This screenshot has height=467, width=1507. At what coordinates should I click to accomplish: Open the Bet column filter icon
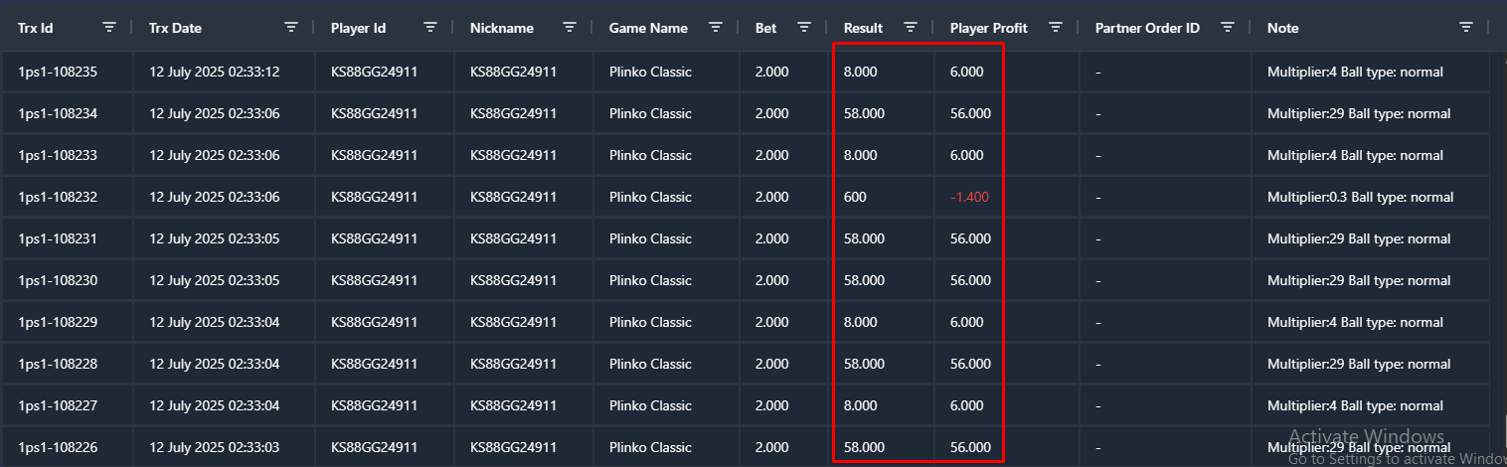click(804, 28)
